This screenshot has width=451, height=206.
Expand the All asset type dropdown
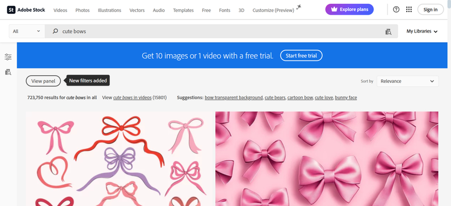tap(27, 31)
